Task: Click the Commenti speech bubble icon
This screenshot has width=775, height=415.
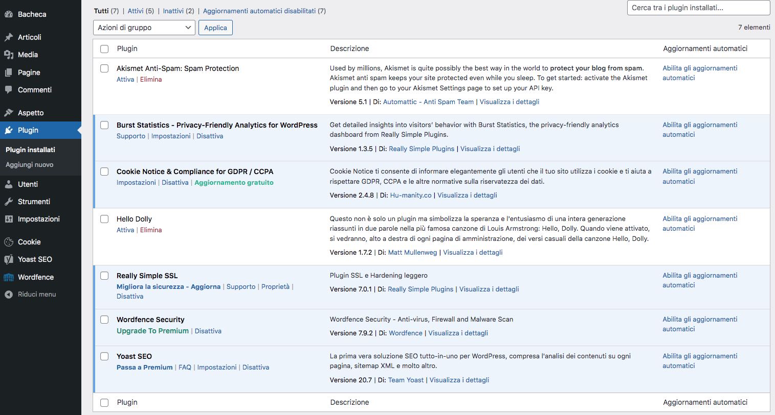Action: coord(9,90)
